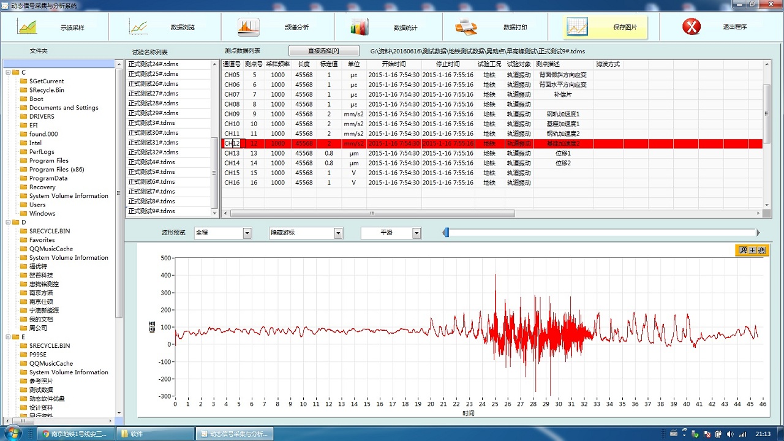Screen dimensions: 784x441
Task: Select the PerfLogs folder
Action: (42, 152)
